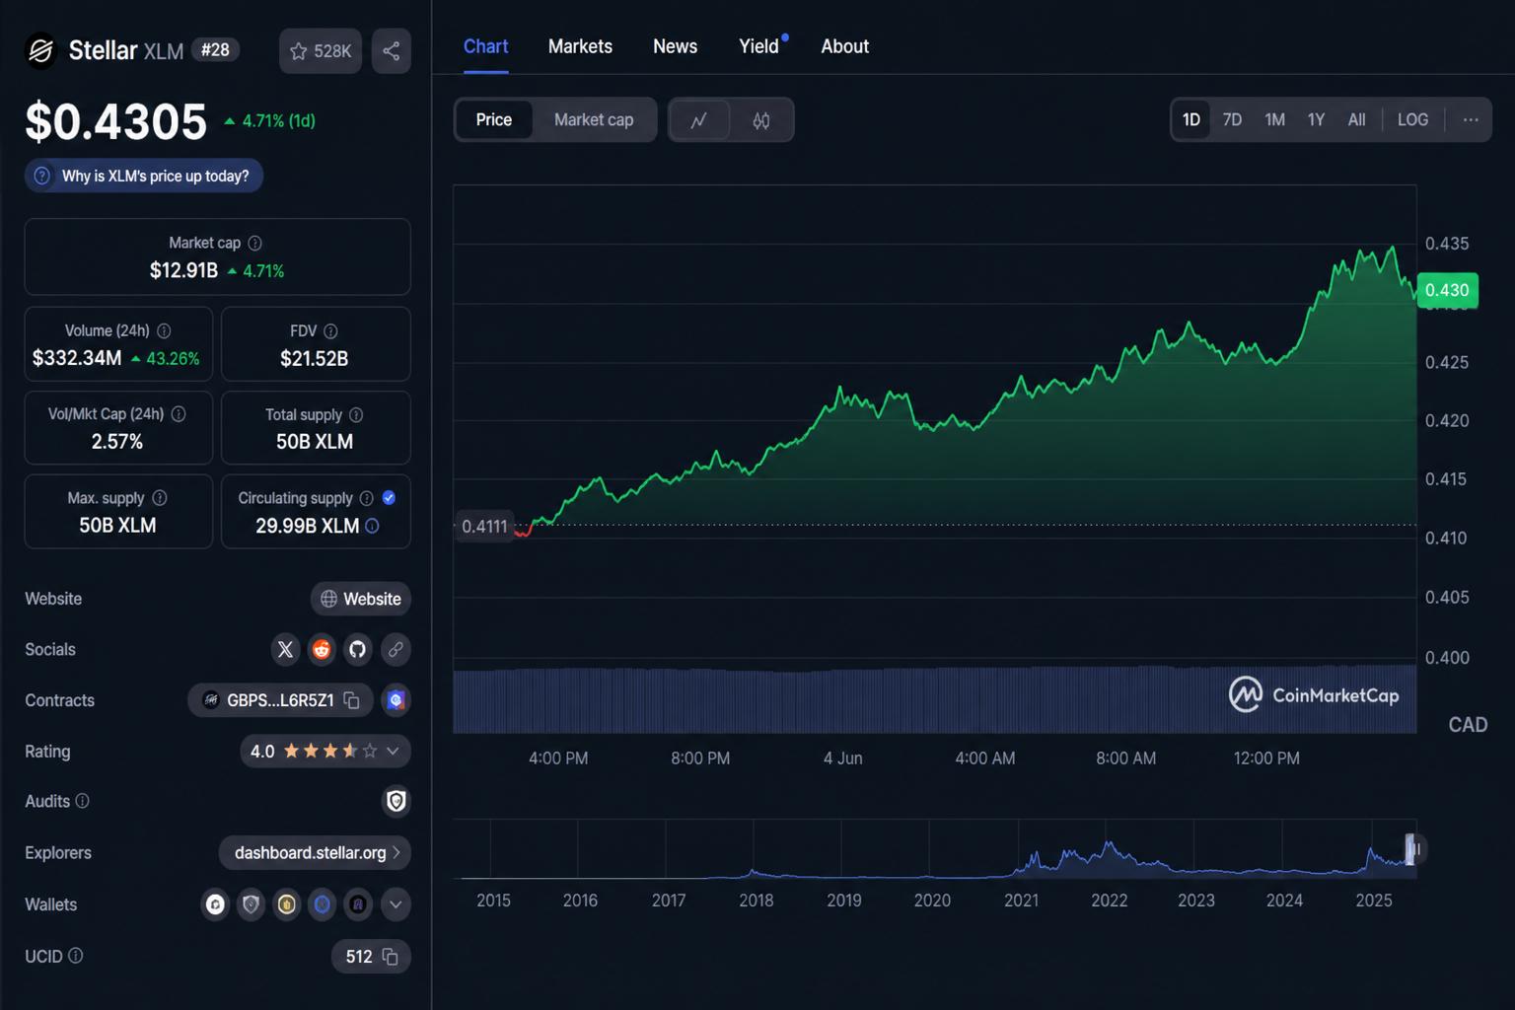The height and width of the screenshot is (1010, 1515).
Task: Open FDV info icon
Action: (x=330, y=331)
